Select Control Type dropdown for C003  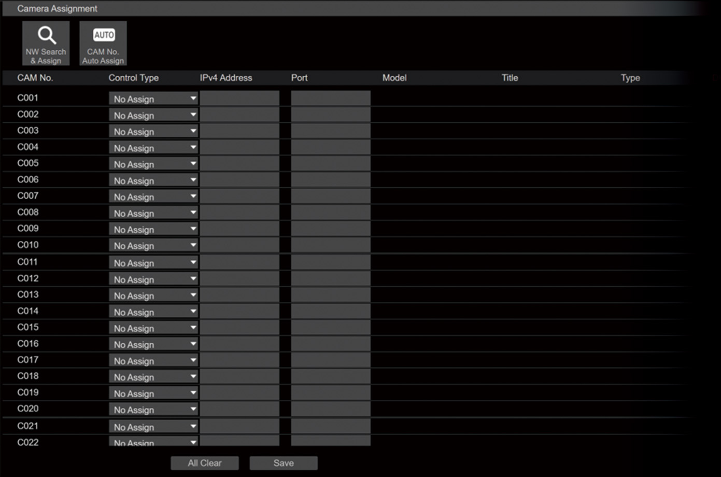coord(153,131)
